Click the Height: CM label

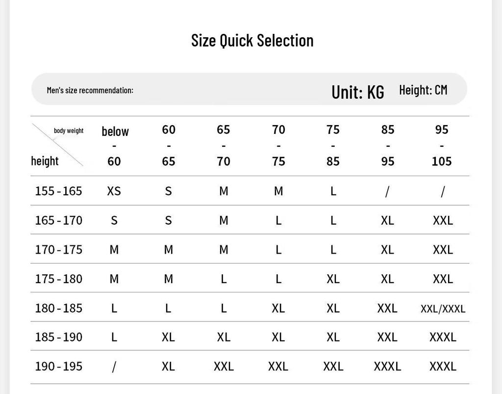423,90
